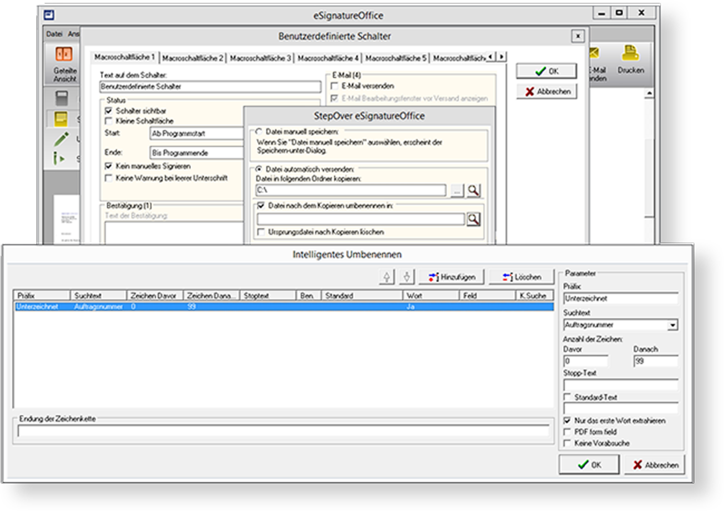
Task: Open magnifier search beside folder path C:\
Action: pos(473,191)
